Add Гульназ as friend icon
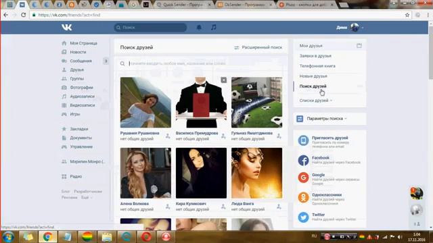 279,136
